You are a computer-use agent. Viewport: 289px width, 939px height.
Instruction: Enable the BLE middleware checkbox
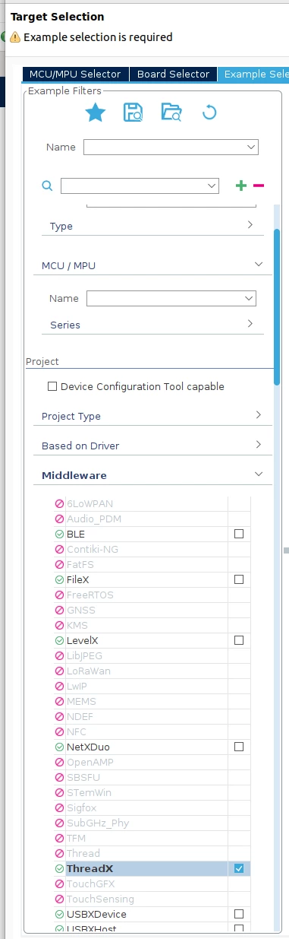239,534
